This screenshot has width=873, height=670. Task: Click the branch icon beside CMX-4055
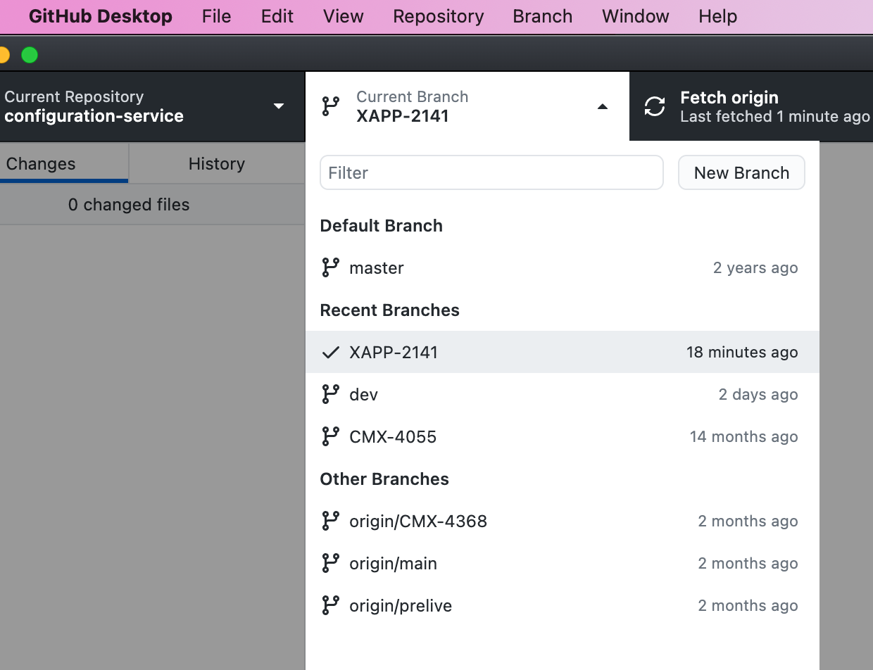(330, 436)
